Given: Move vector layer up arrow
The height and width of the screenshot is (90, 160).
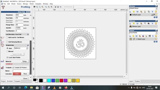Looking at the screenshot, I should tap(154, 17).
